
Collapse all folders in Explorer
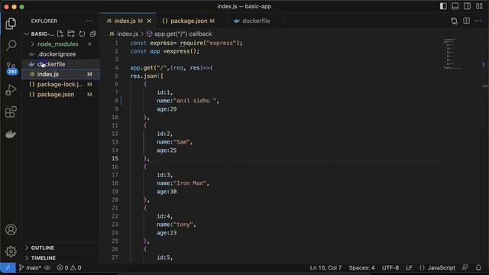pyautogui.click(x=93, y=34)
